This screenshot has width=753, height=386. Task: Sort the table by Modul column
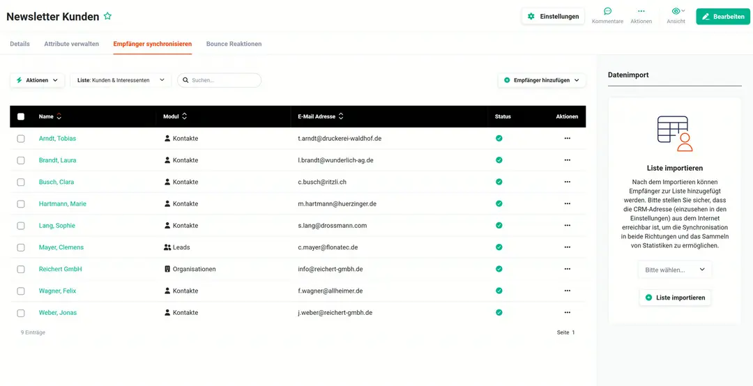tap(175, 116)
